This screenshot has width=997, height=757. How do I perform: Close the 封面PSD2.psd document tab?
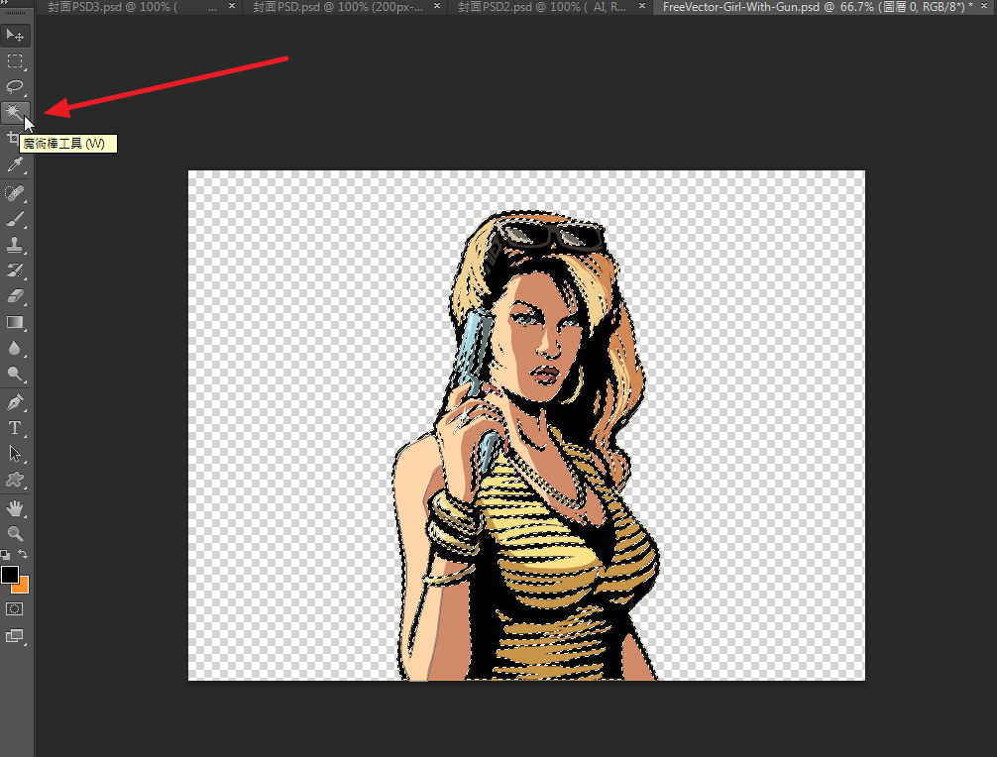[641, 6]
